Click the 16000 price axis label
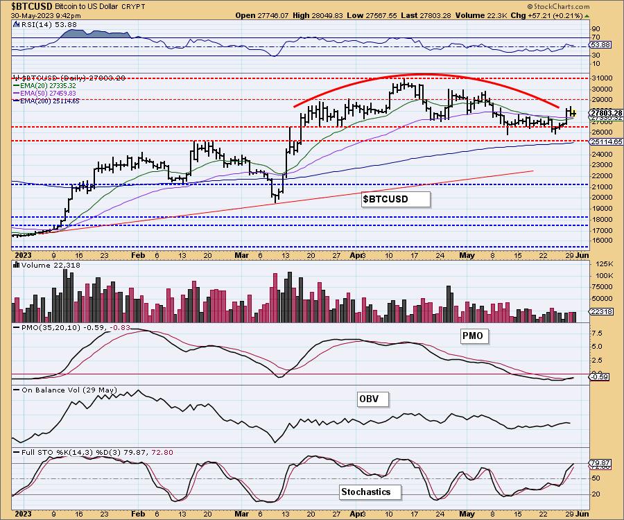This screenshot has width=624, height=520. [602, 241]
